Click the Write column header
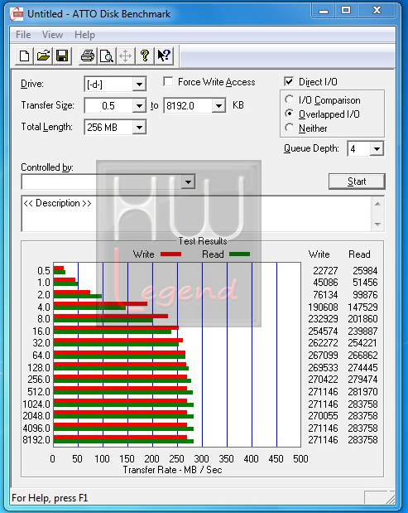This screenshot has width=408, height=513. coord(319,254)
